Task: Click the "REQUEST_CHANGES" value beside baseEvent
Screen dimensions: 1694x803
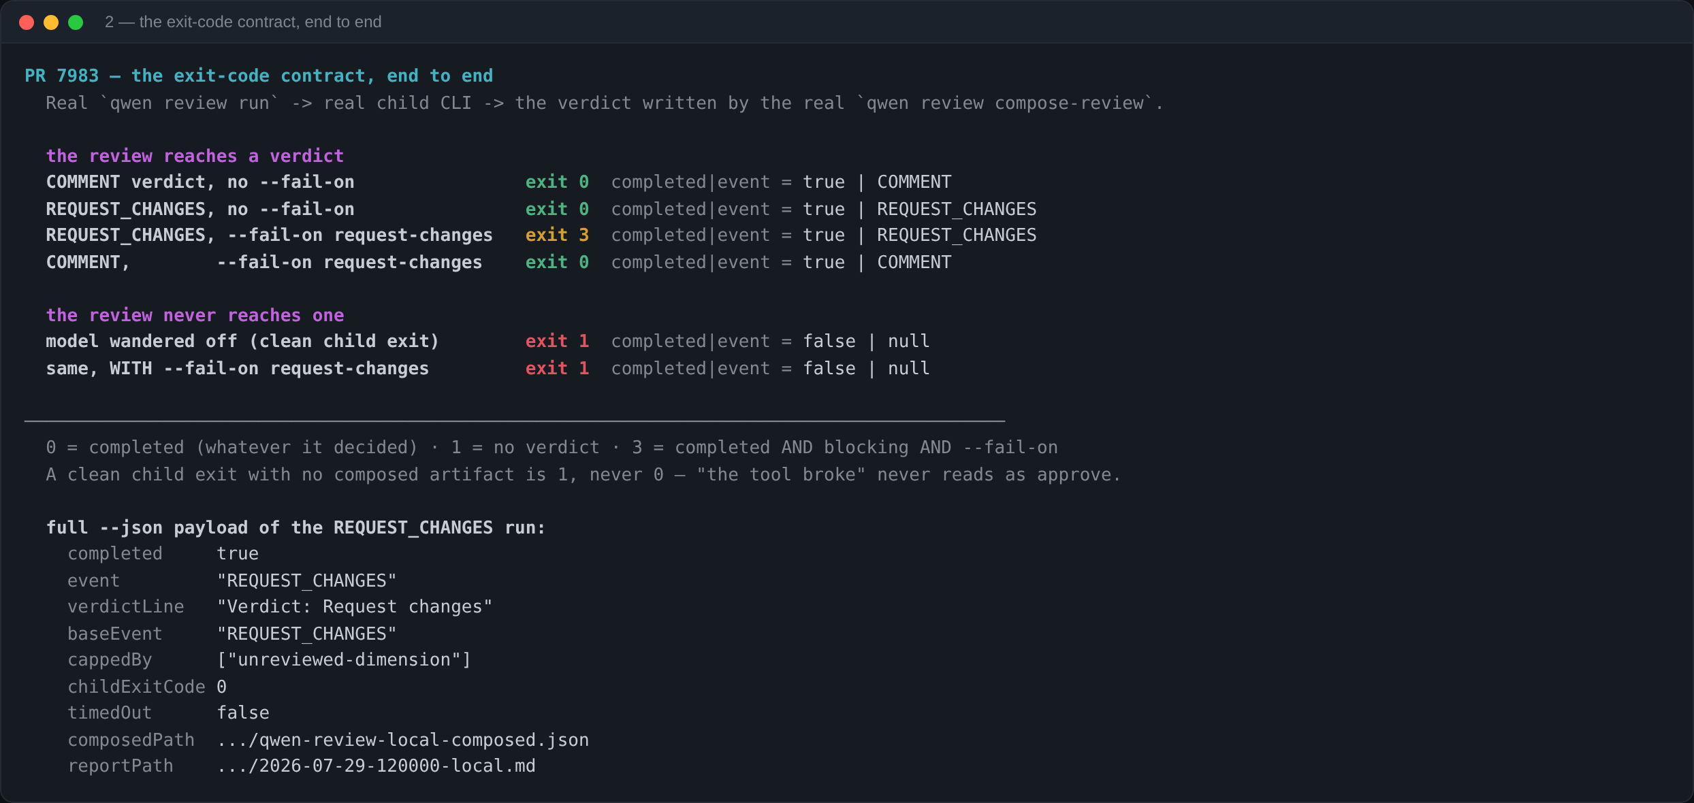Action: click(x=306, y=634)
